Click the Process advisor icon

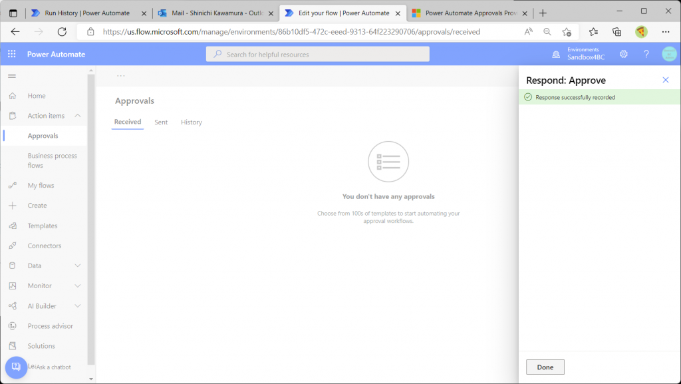coord(13,326)
